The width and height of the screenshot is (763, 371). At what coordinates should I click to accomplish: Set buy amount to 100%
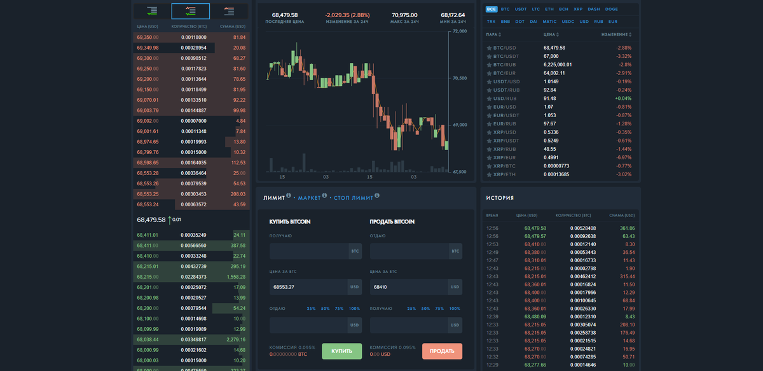coord(355,309)
